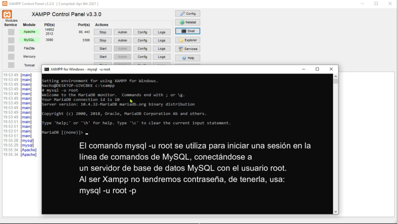Enable the Apache service checkbox
Viewport: 398px width, 224px height.
[x=10, y=31]
